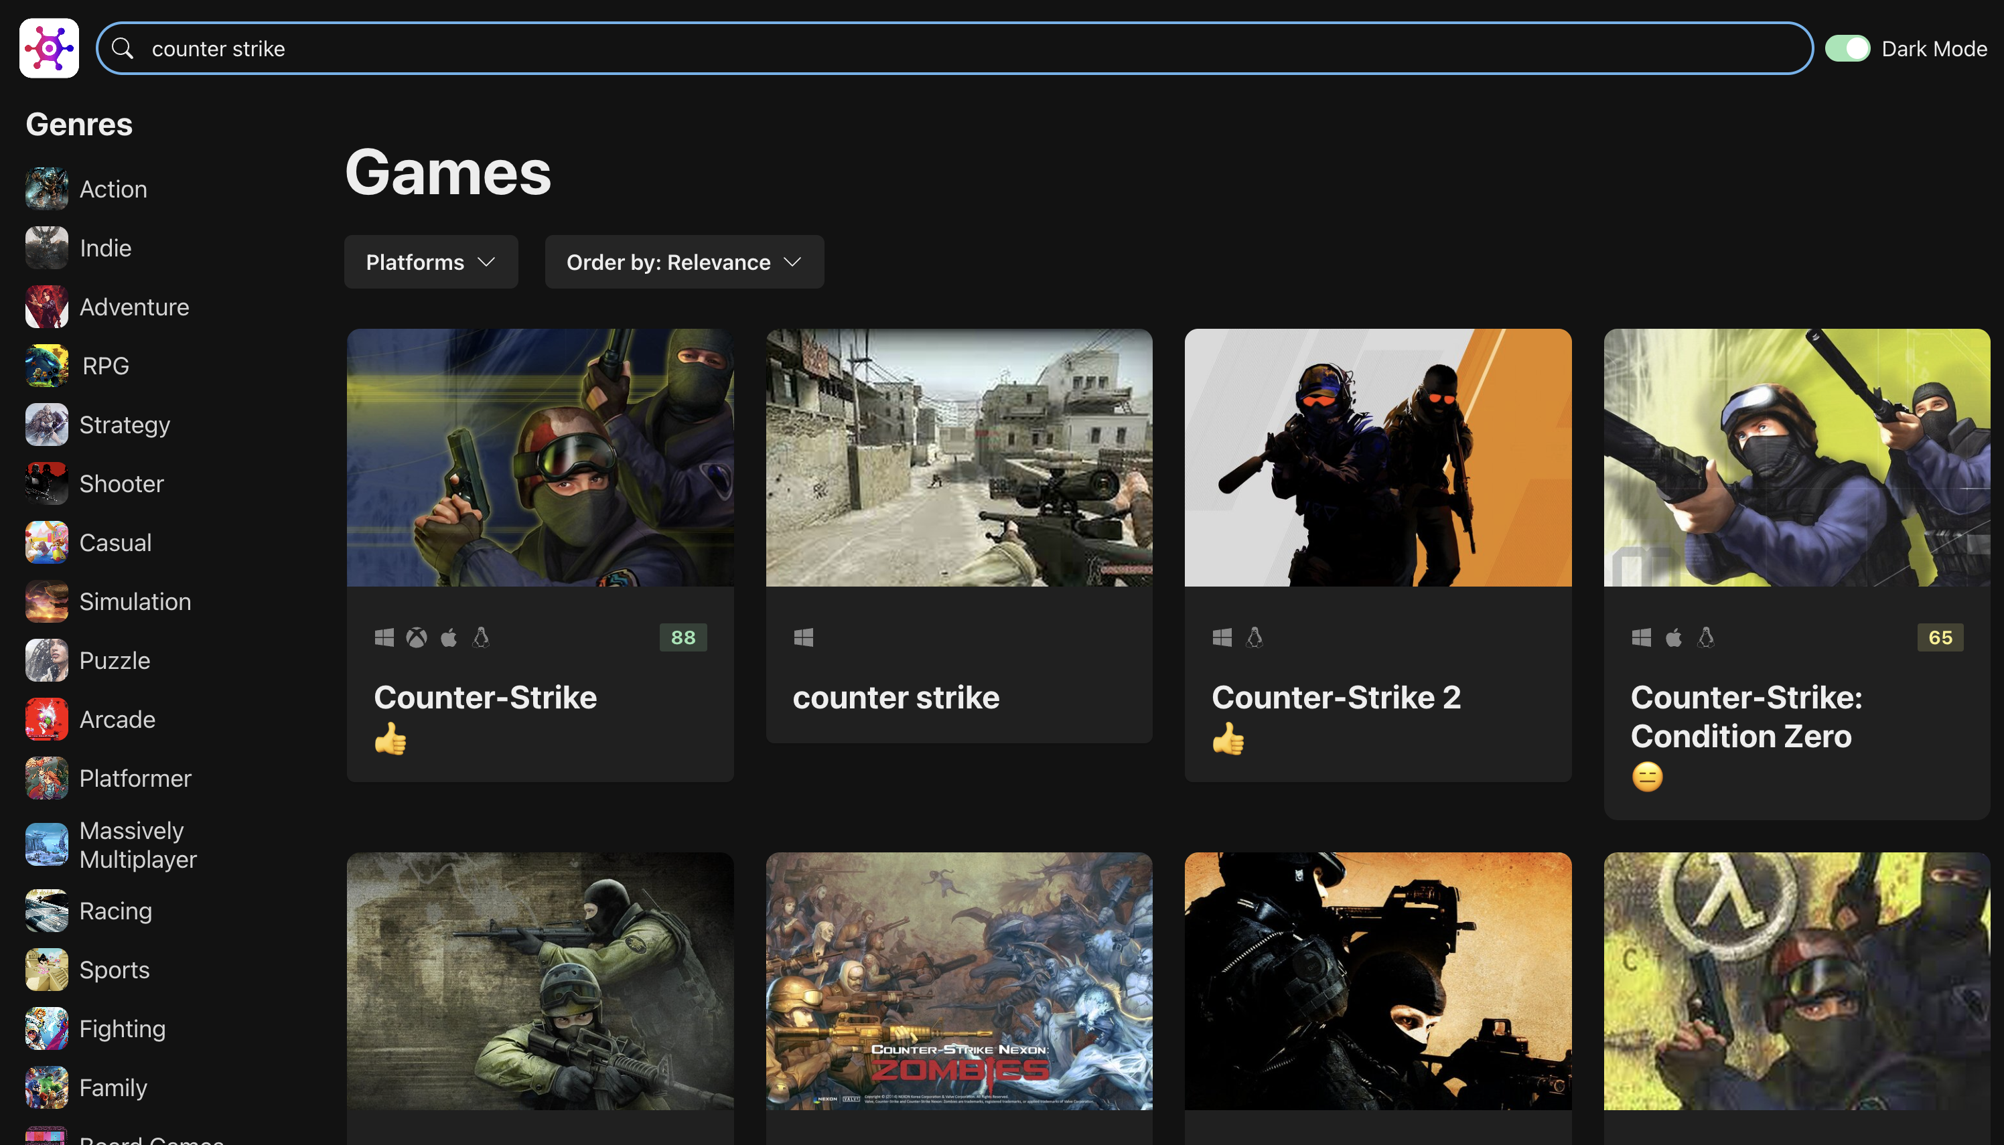Toggle the Dark Mode switch
2004x1145 pixels.
pyautogui.click(x=1847, y=48)
